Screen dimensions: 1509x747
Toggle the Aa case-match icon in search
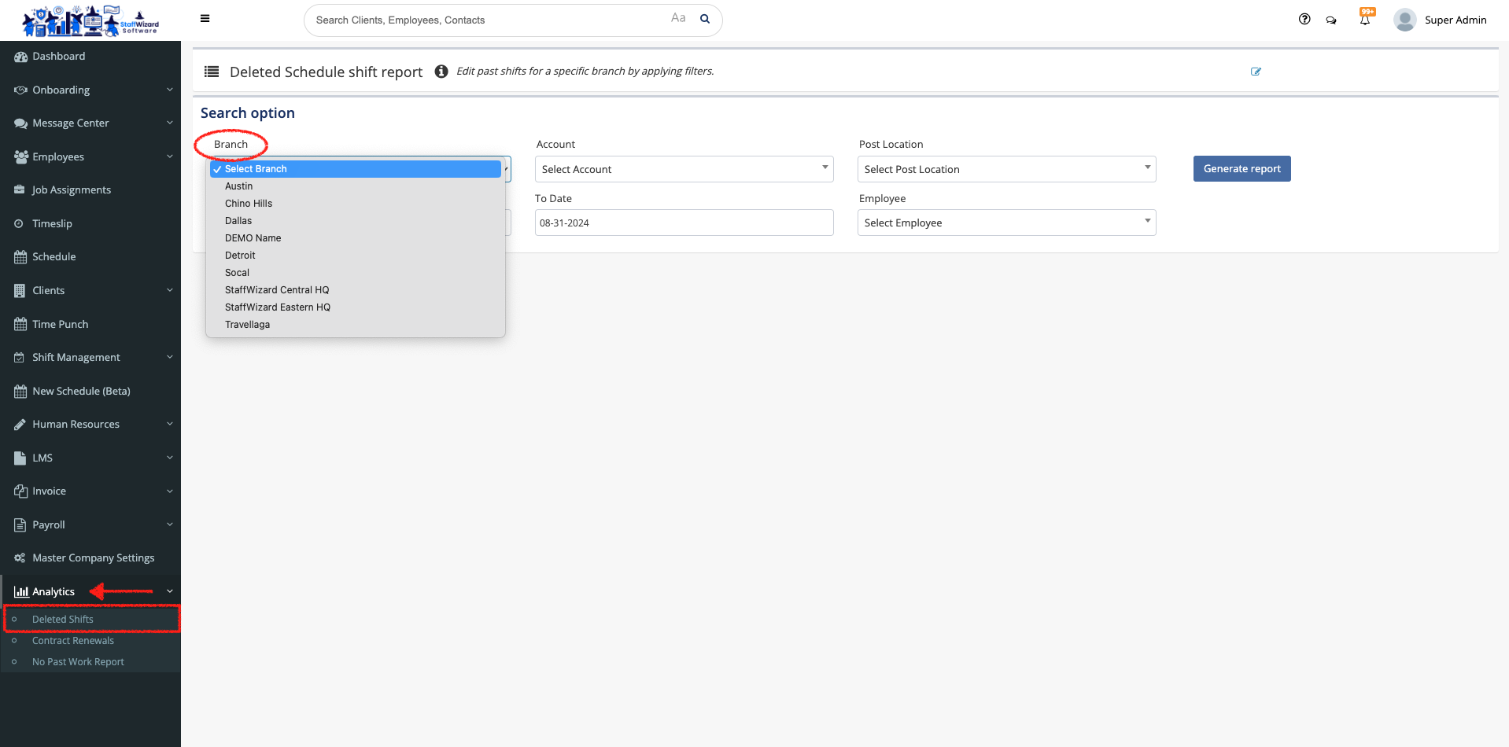pyautogui.click(x=678, y=18)
